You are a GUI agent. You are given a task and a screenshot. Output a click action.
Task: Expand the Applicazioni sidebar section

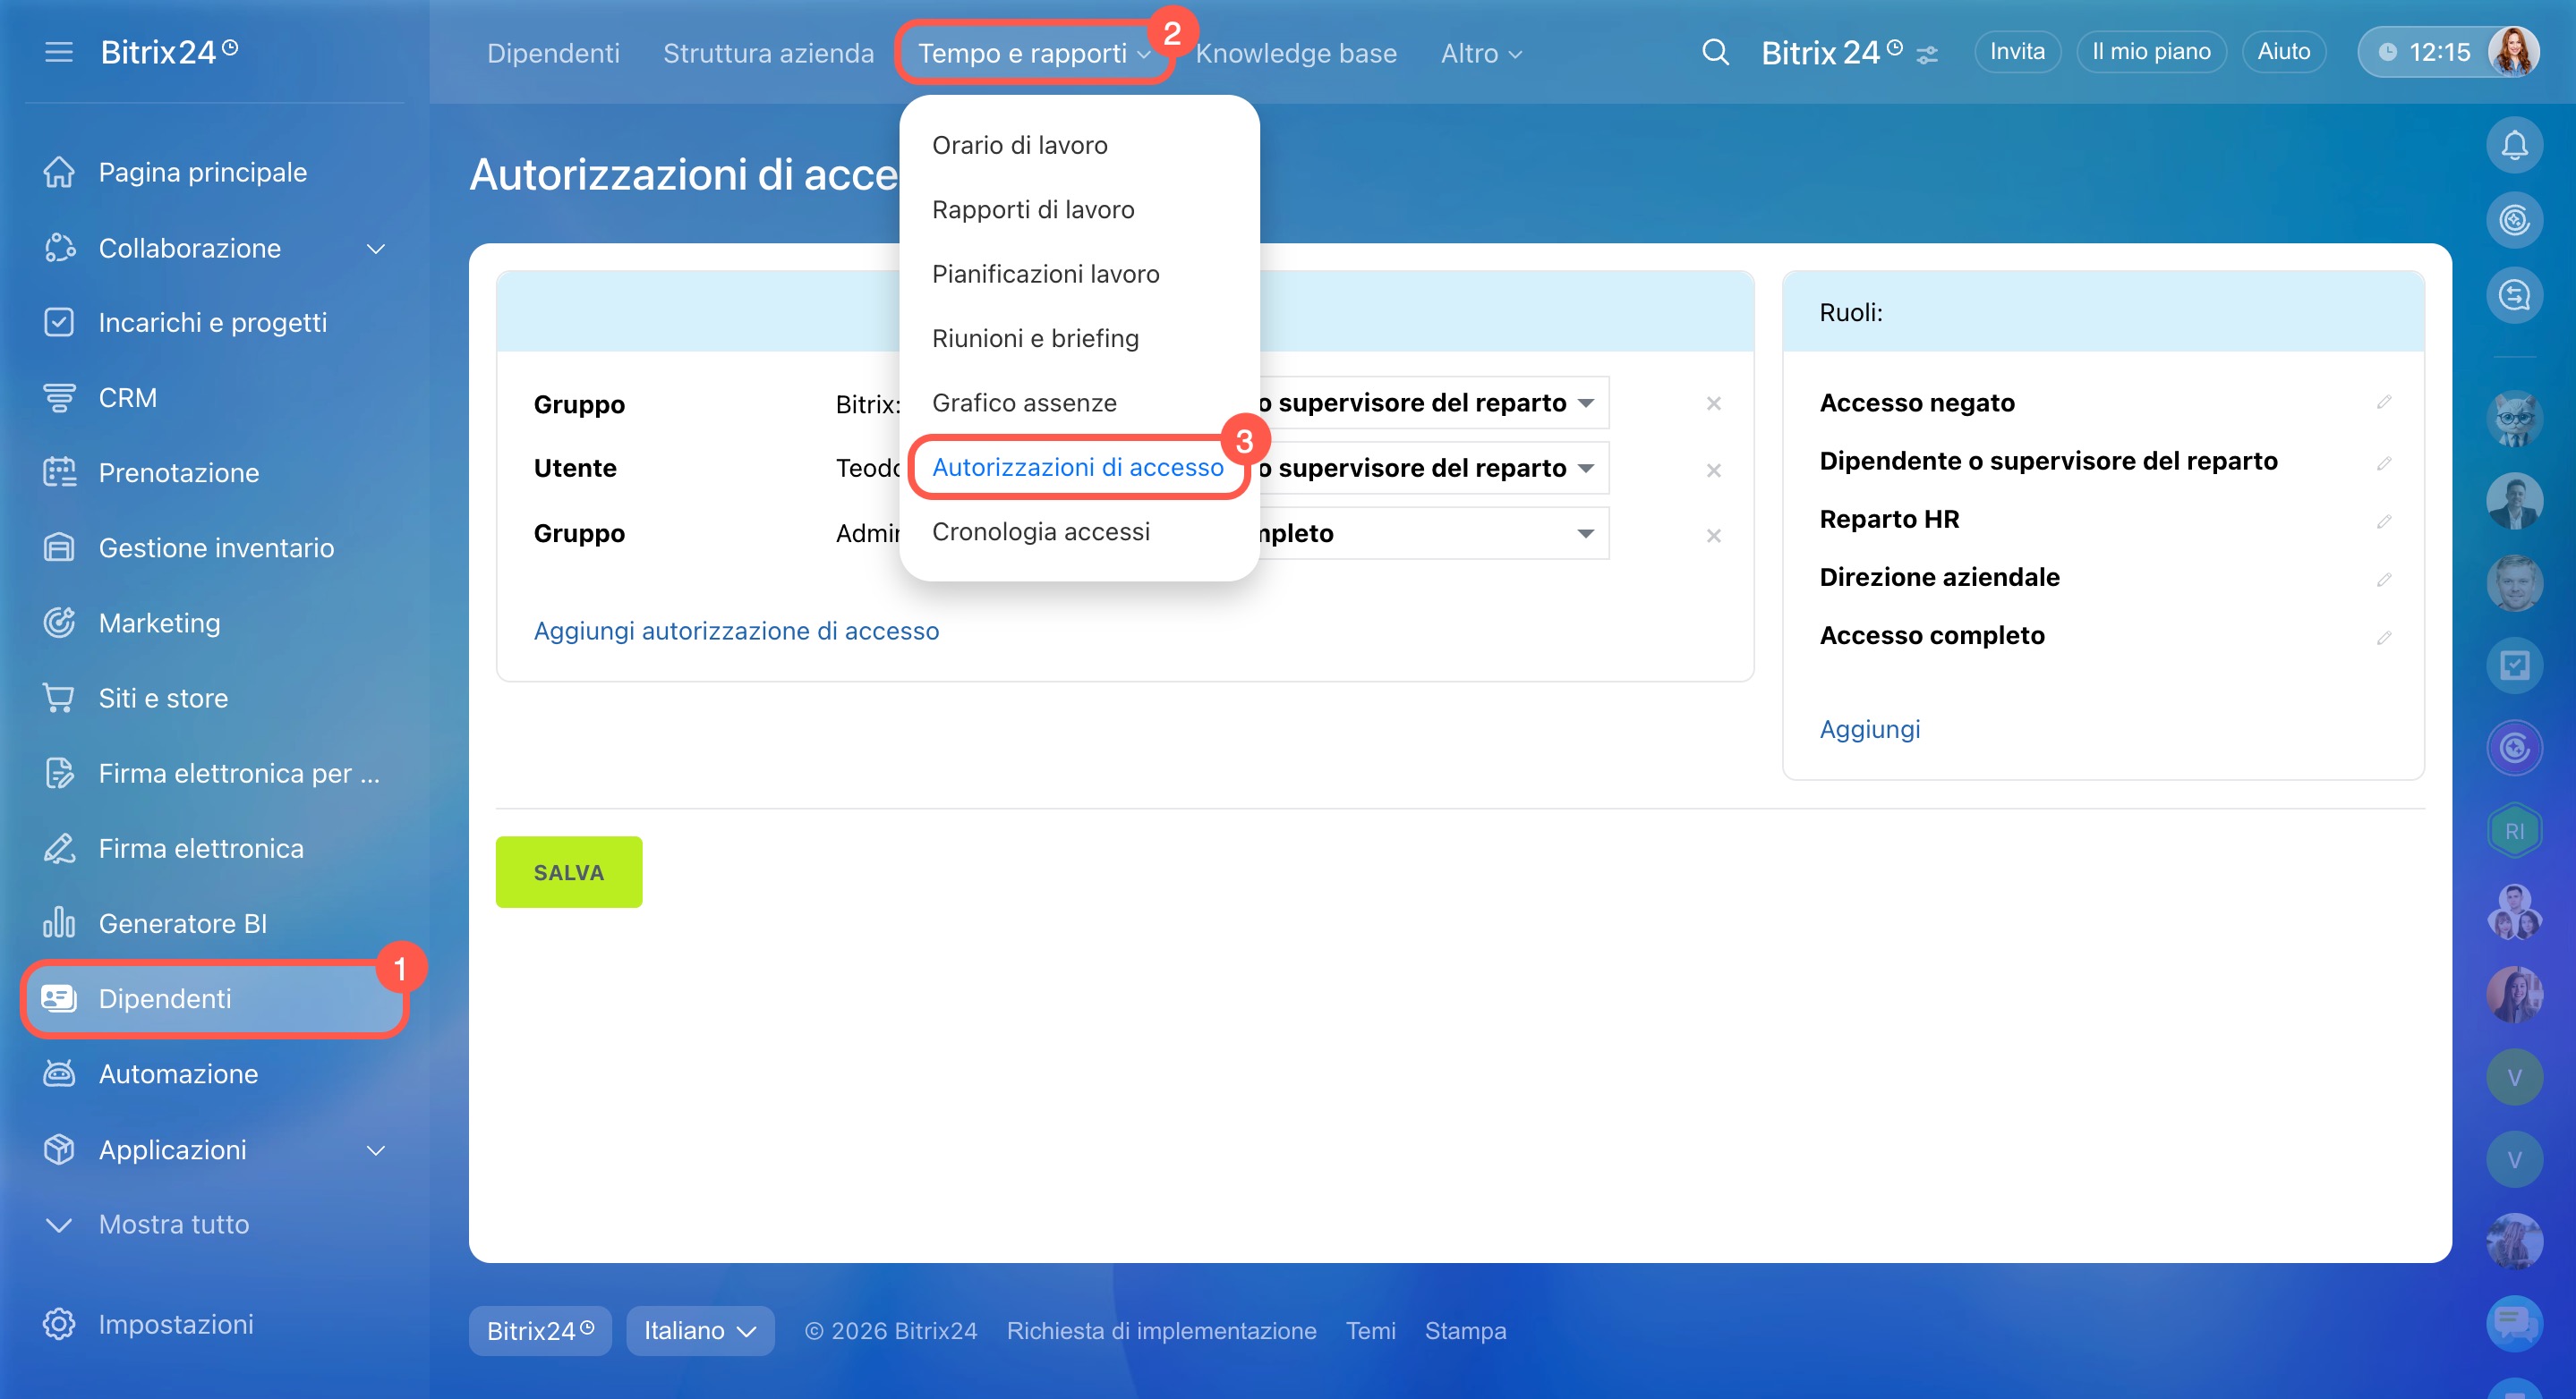(x=376, y=1150)
